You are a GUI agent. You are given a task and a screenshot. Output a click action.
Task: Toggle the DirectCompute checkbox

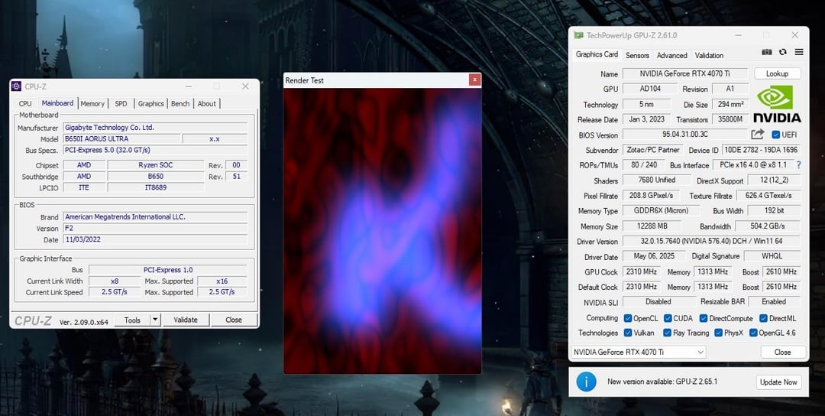pyautogui.click(x=704, y=318)
